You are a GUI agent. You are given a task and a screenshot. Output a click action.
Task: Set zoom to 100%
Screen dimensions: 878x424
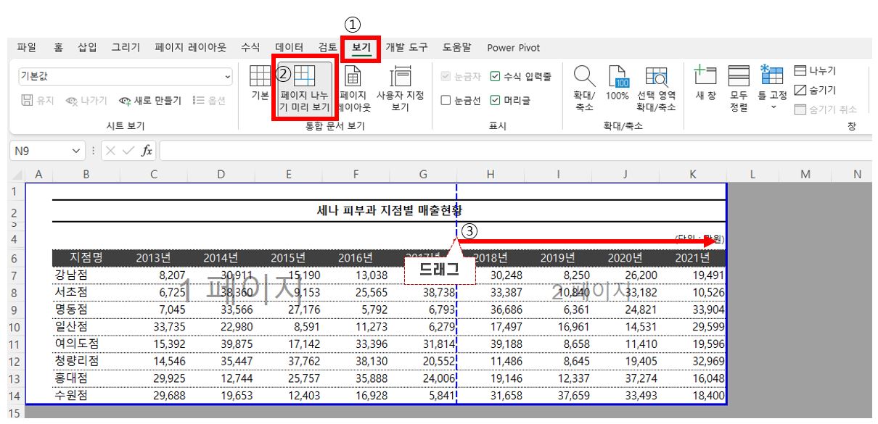[617, 84]
